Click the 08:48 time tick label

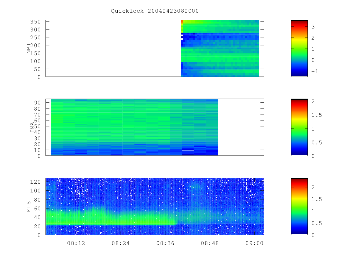pyautogui.click(x=210, y=243)
